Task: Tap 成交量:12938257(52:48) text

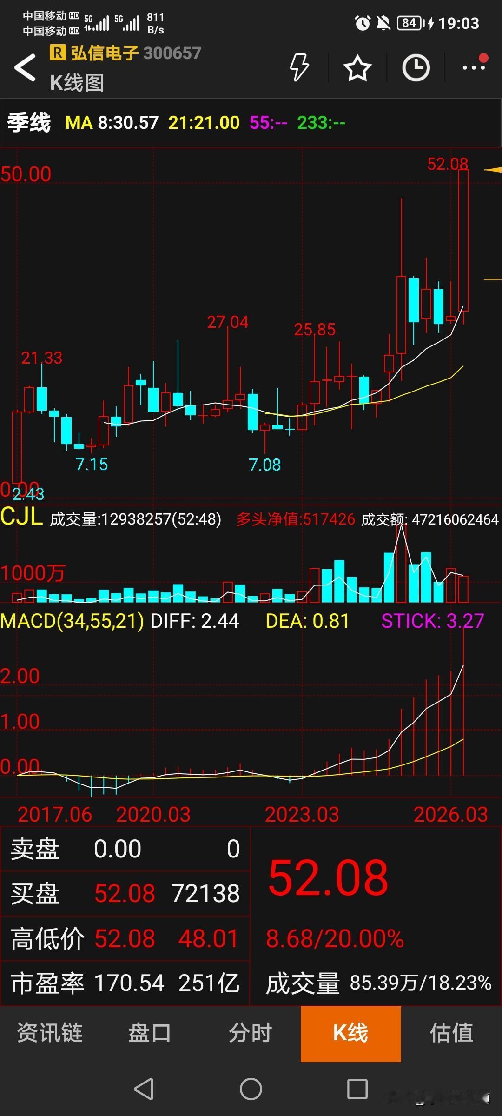Action: point(136,519)
